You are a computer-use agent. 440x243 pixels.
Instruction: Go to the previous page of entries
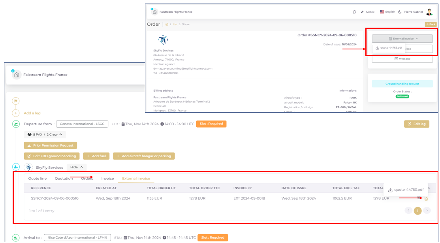(x=408, y=211)
